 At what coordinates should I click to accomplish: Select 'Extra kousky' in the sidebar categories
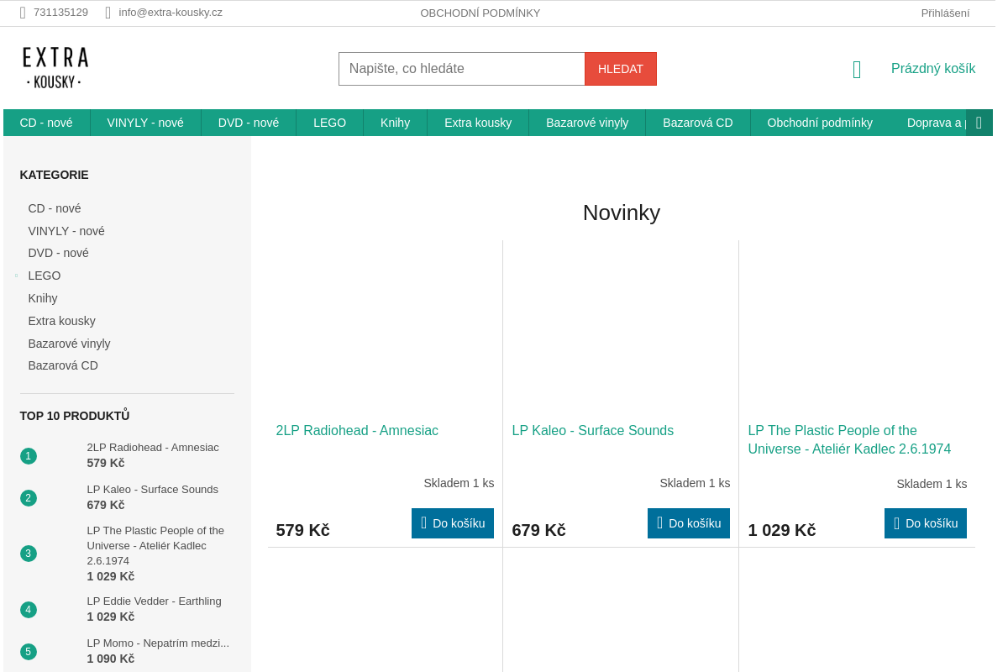pyautogui.click(x=62, y=321)
